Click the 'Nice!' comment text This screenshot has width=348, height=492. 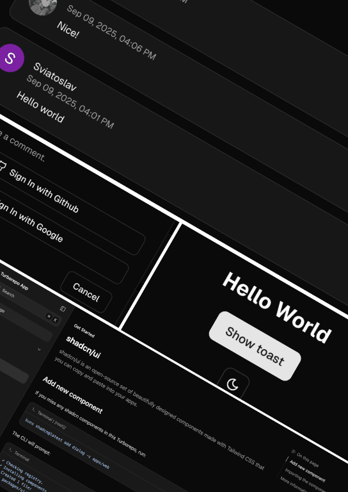click(x=67, y=30)
